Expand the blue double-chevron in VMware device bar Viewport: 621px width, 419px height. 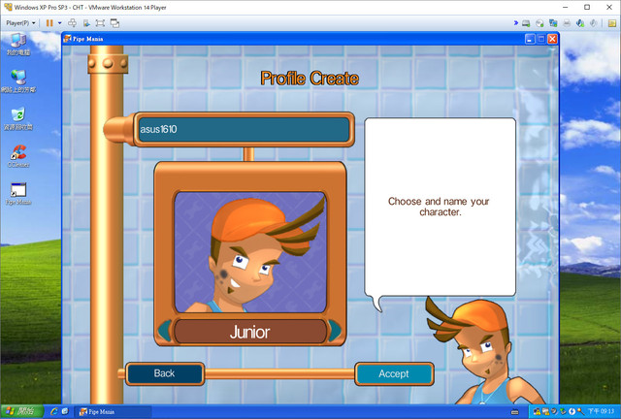pyautogui.click(x=516, y=23)
